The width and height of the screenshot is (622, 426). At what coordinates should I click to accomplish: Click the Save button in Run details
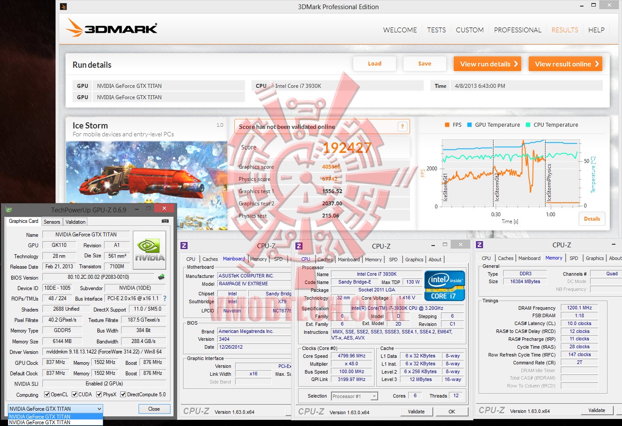pyautogui.click(x=424, y=64)
